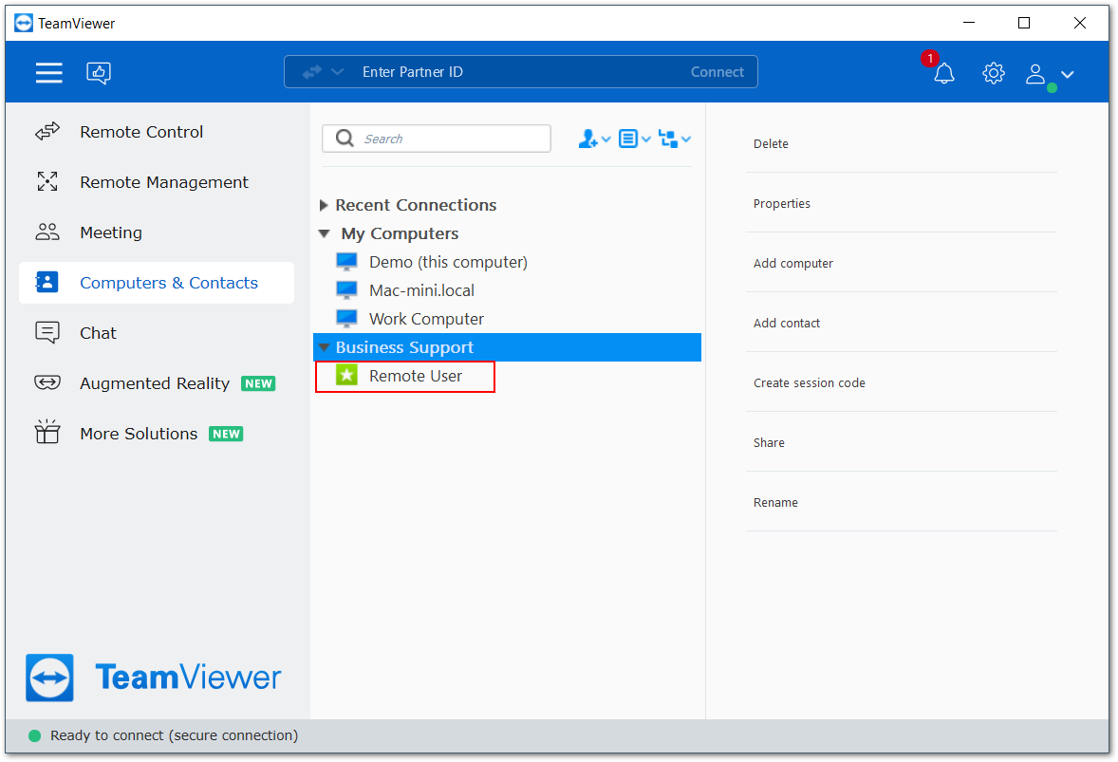Open Augmented Reality section
The width and height of the screenshot is (1118, 762).
coord(157,383)
